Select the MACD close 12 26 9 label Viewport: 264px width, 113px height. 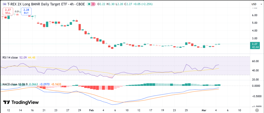coord(15,84)
